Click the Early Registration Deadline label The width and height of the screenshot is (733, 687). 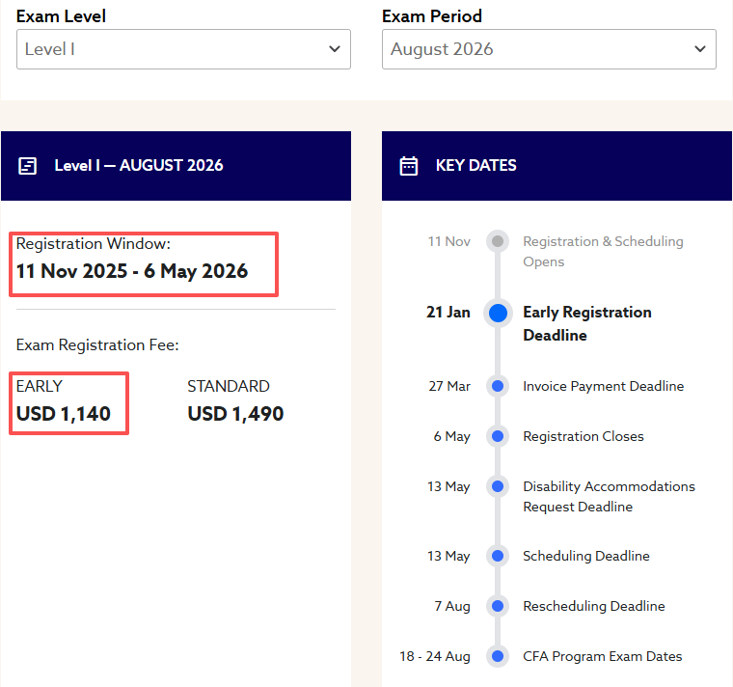(x=586, y=323)
